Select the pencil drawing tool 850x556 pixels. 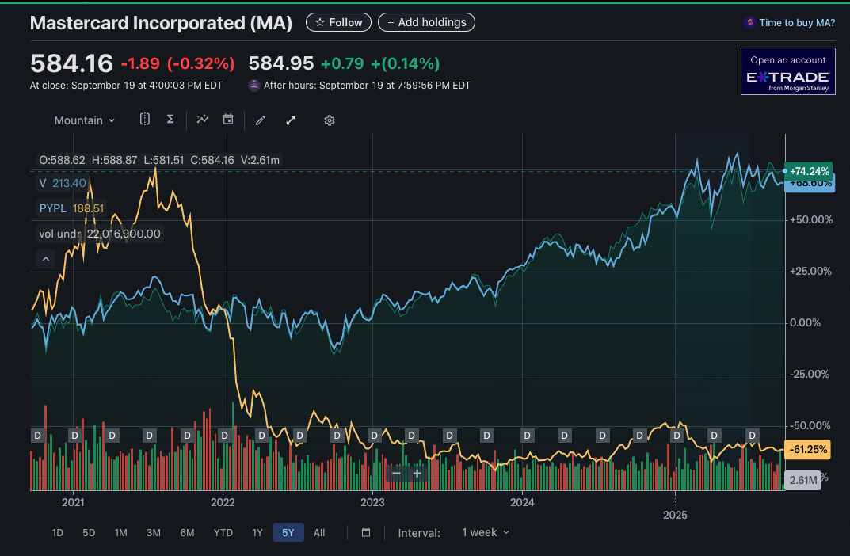tap(261, 120)
